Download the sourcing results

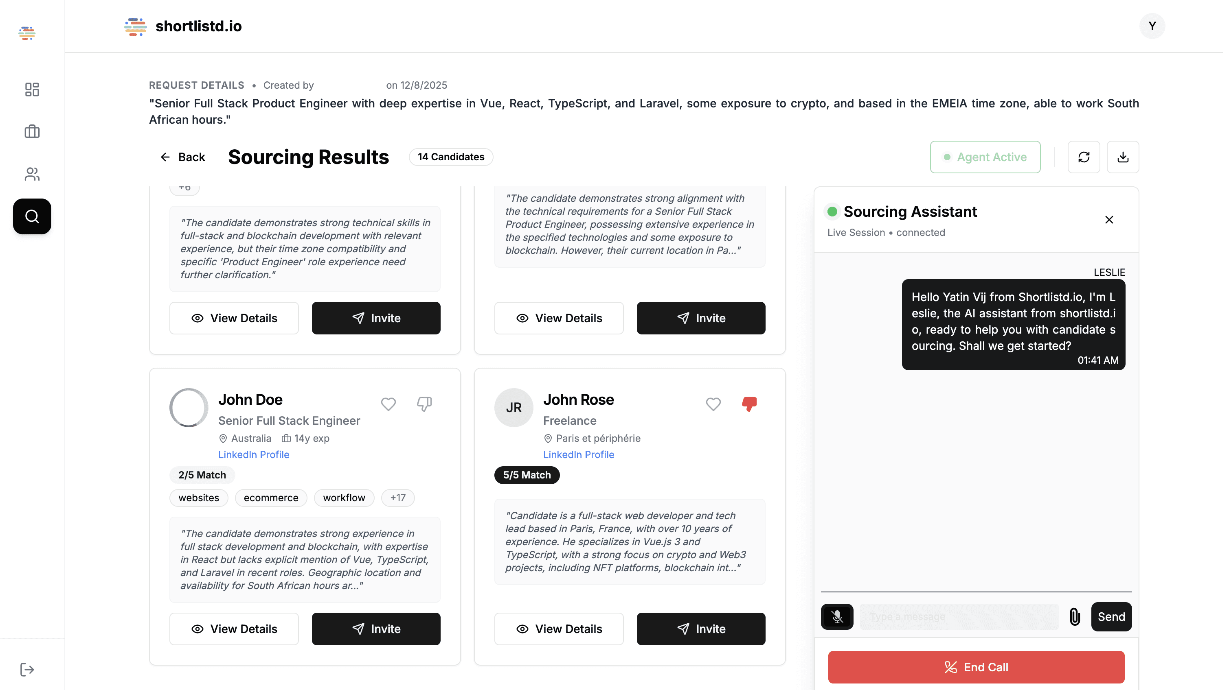pyautogui.click(x=1123, y=157)
